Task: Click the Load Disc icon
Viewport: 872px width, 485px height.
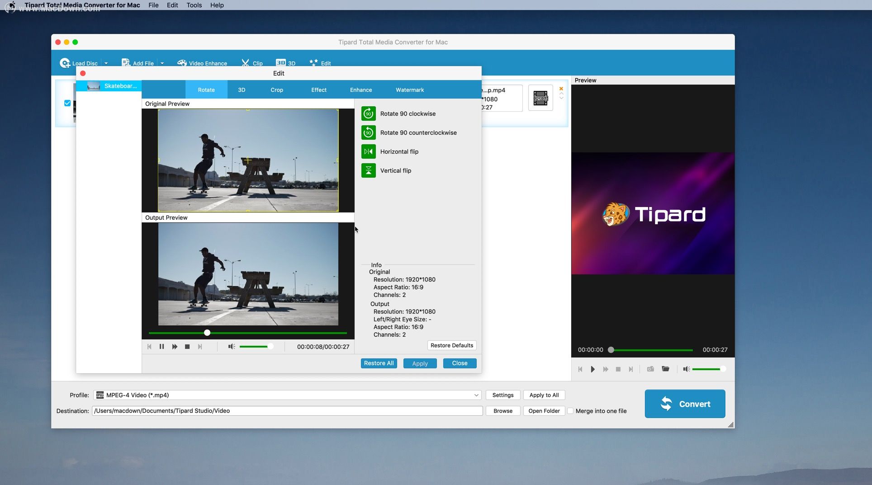Action: click(65, 63)
